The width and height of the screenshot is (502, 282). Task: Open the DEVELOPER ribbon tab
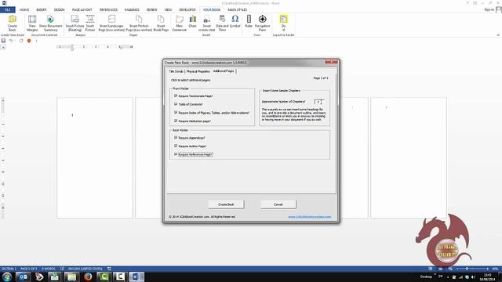[187, 10]
